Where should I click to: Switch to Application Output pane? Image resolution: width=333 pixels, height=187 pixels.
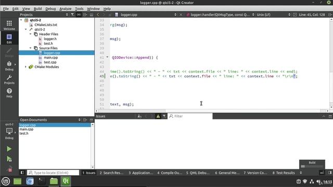pyautogui.click(x=140, y=172)
